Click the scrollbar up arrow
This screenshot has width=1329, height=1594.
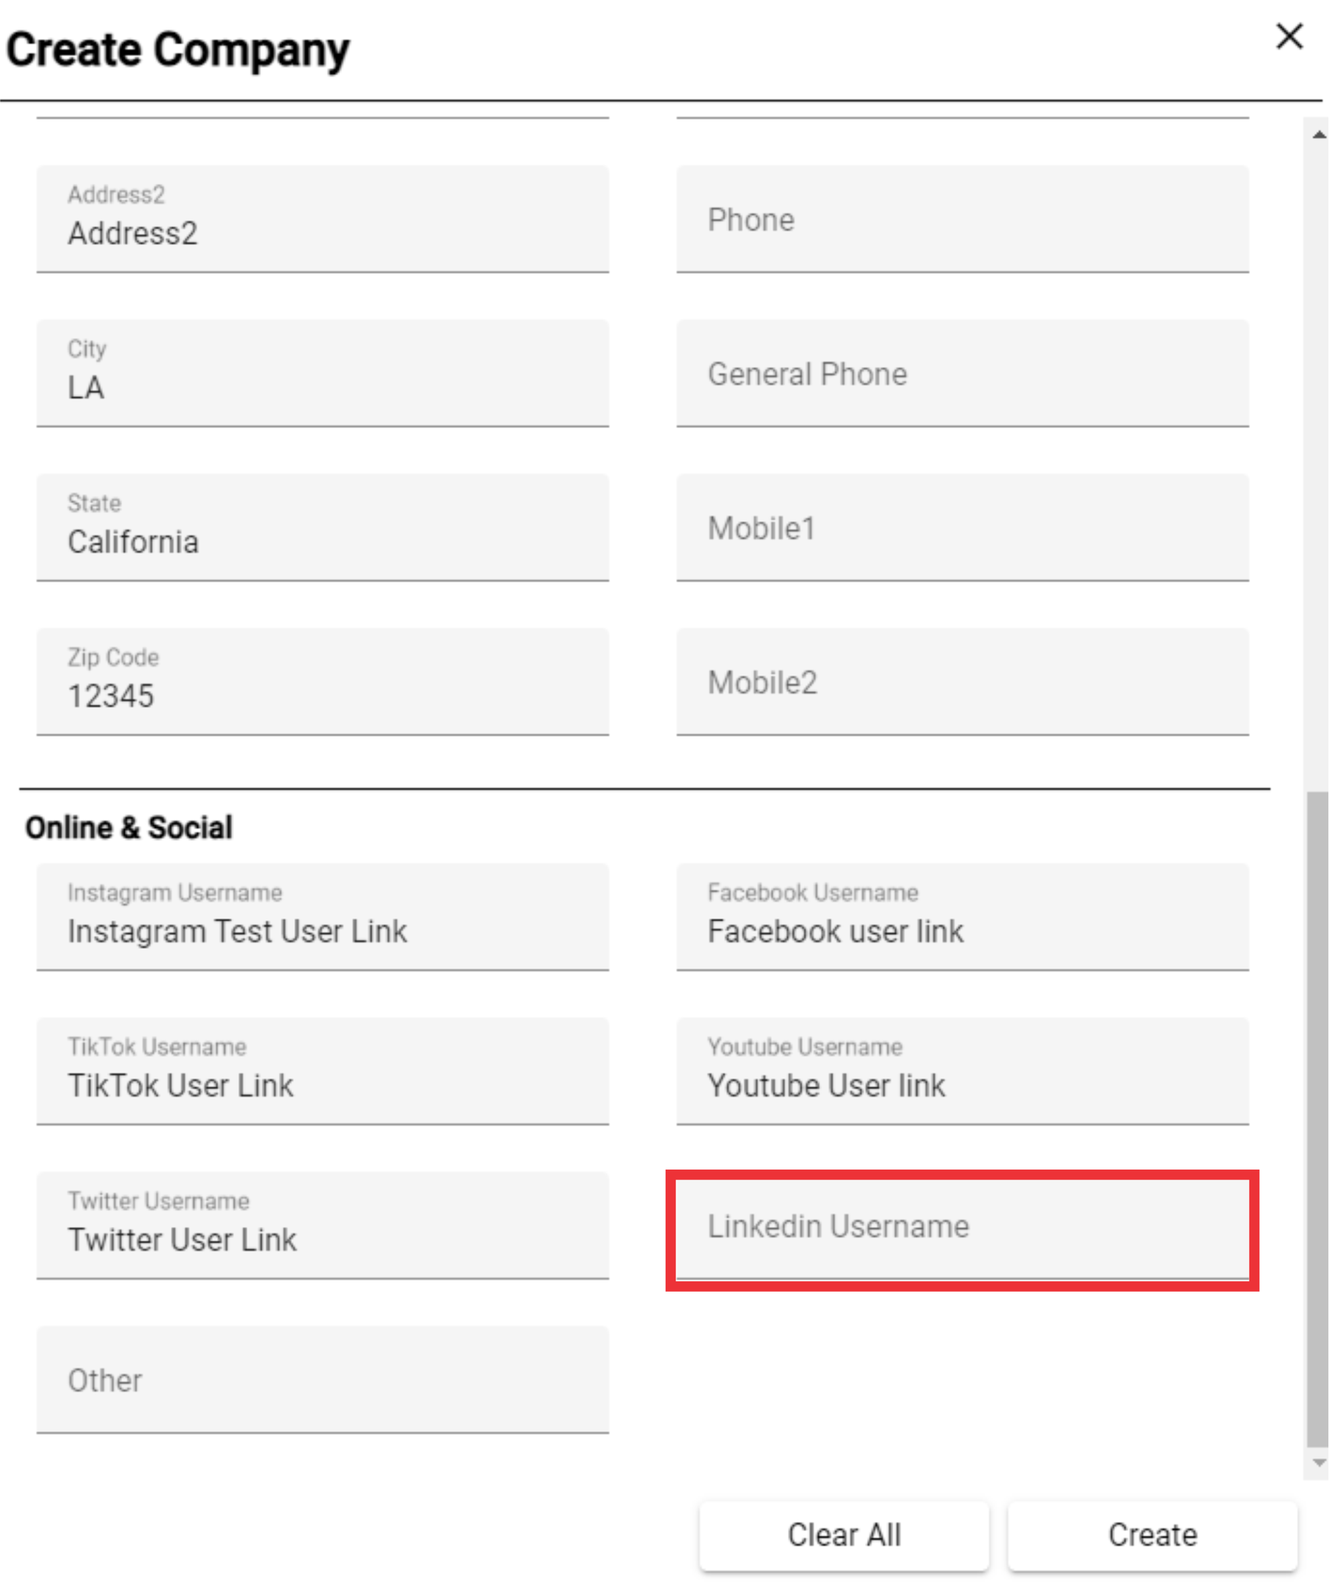(1319, 135)
